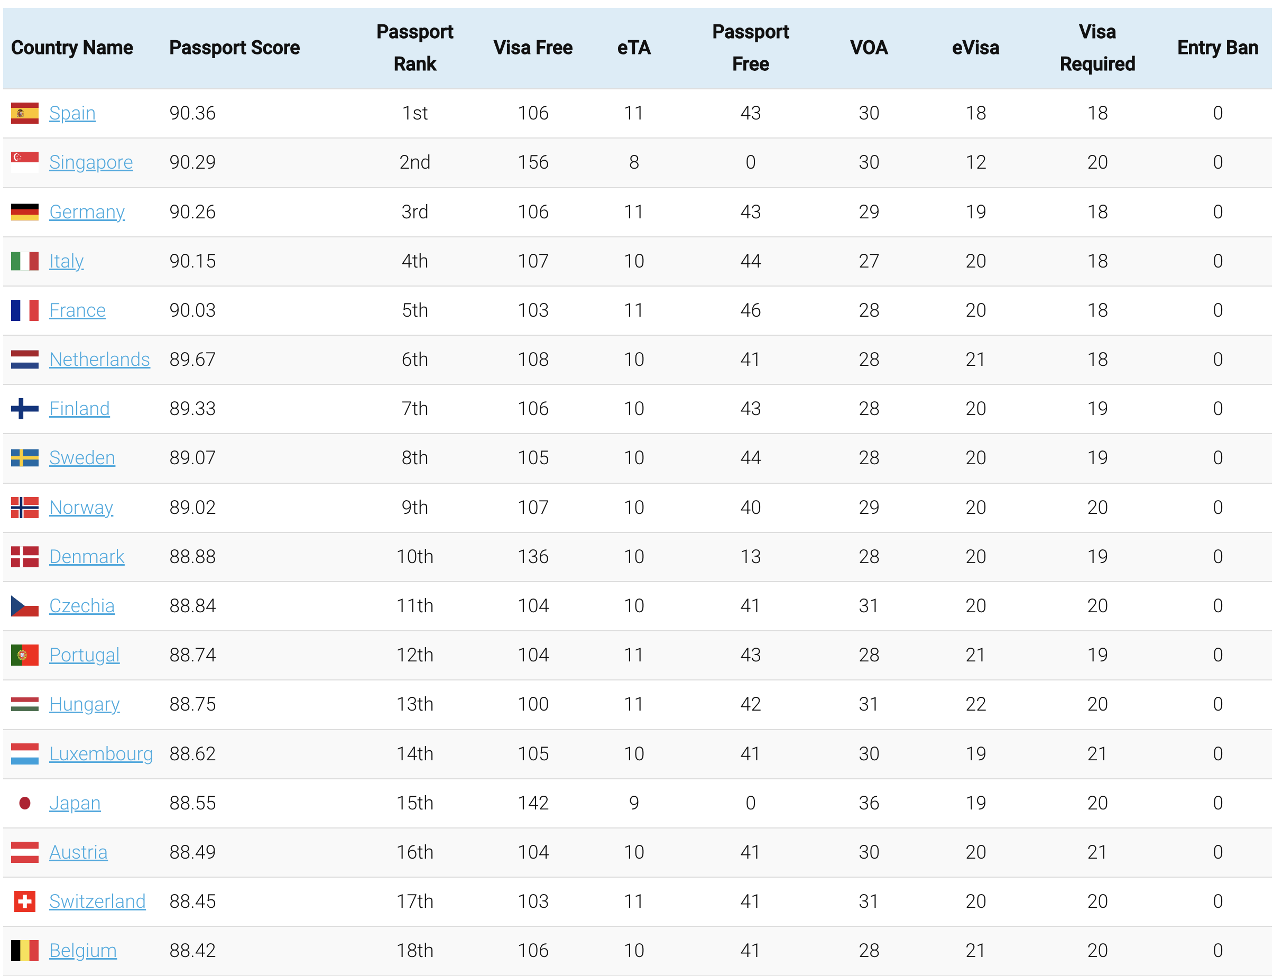1273x976 pixels.
Task: Open the Netherlands country link
Action: [x=99, y=359]
